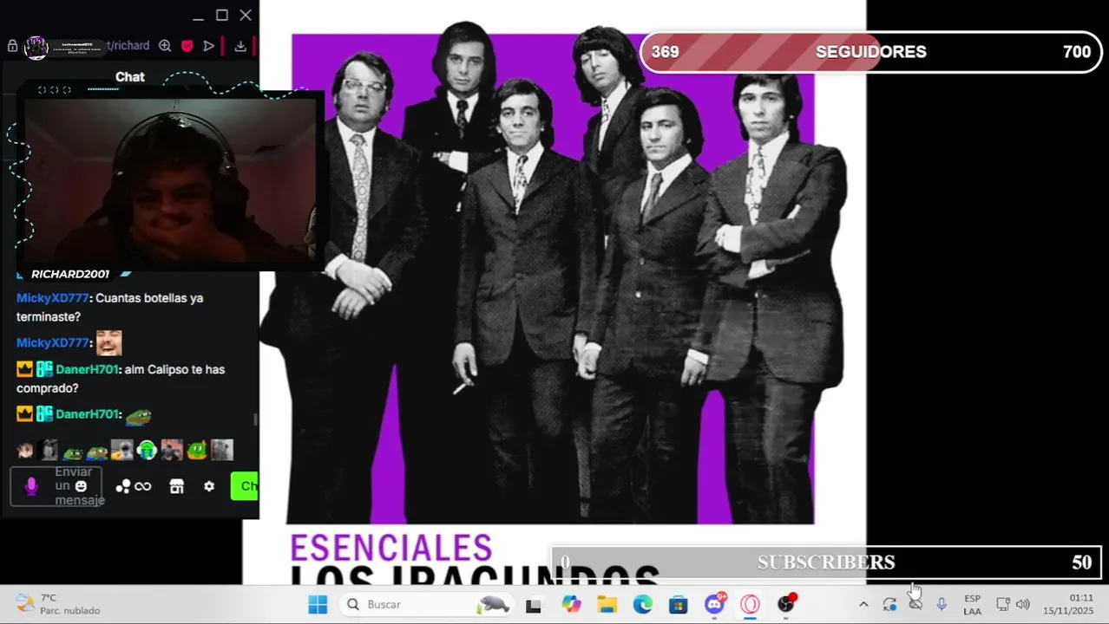Open the emoji picker smiley icon
1109x624 pixels.
point(81,486)
